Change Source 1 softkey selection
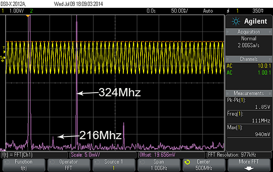Viewport: 273px width, 172px height. (114, 165)
